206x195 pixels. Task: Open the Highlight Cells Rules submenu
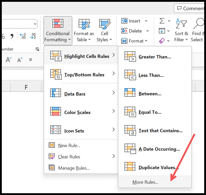click(81, 55)
